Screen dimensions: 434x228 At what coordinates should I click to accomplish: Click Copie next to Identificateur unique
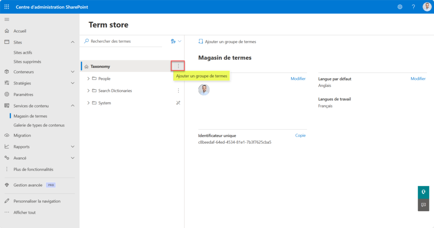[300, 135]
